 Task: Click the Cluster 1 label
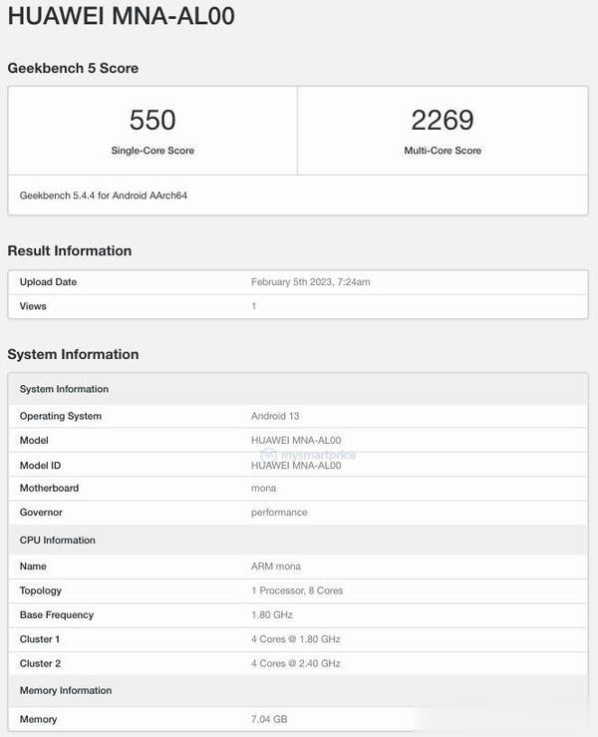pos(40,639)
